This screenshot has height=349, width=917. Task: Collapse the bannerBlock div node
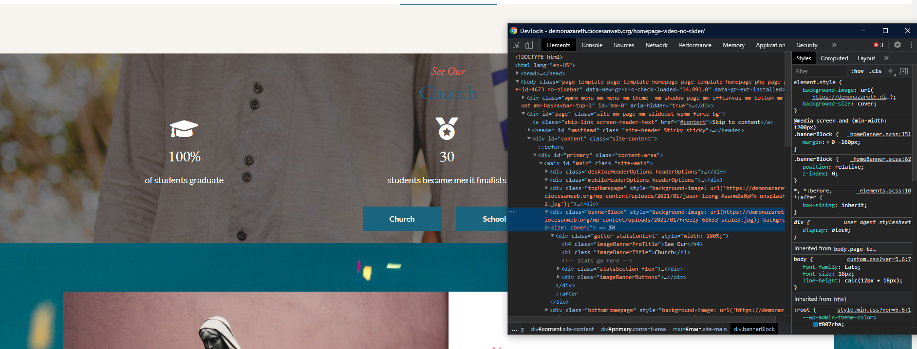pyautogui.click(x=546, y=212)
